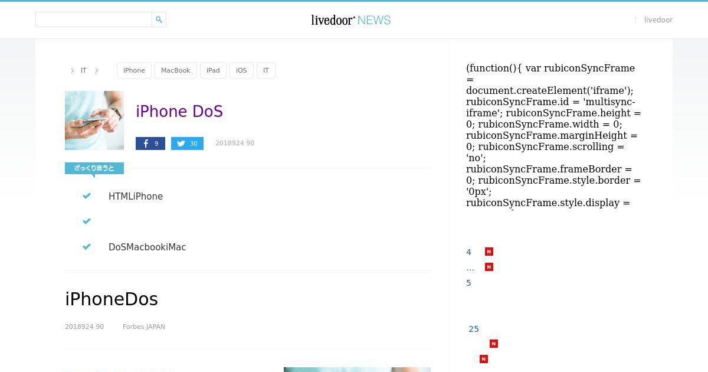The height and width of the screenshot is (372, 708).
Task: Click the iPad tag
Action: (213, 70)
